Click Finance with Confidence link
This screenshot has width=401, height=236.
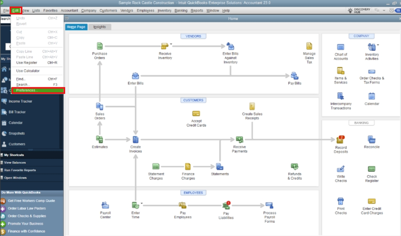tap(26, 232)
